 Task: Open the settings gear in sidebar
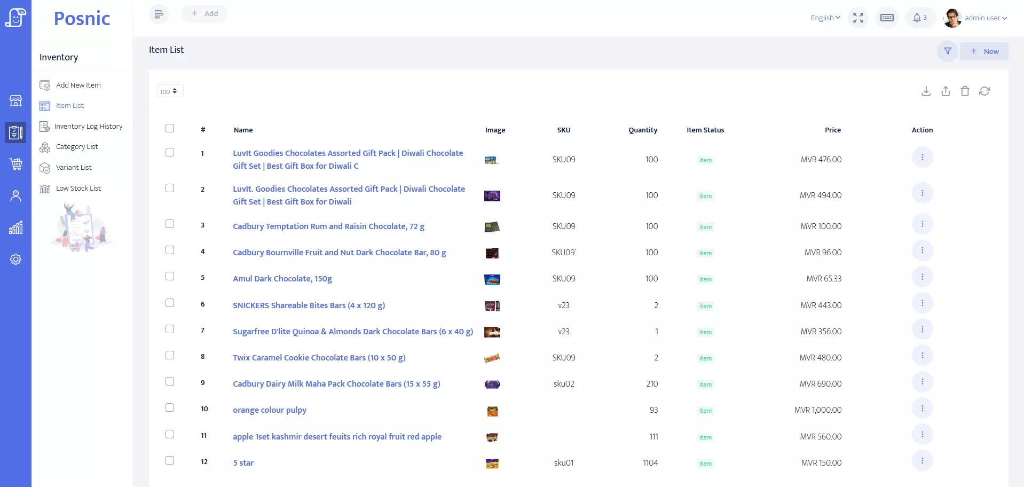click(15, 260)
